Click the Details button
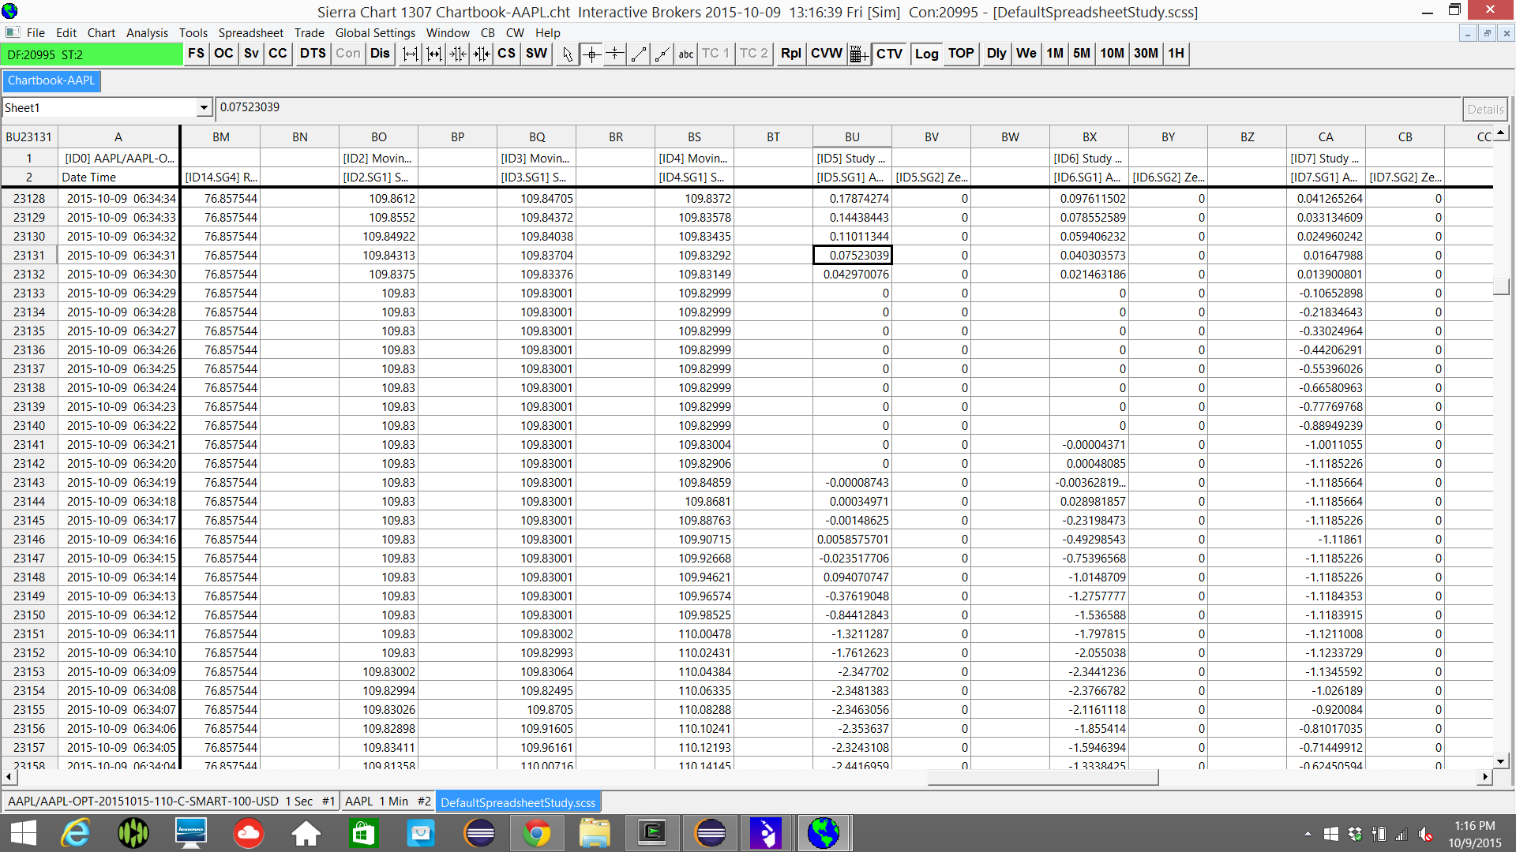Image resolution: width=1516 pixels, height=852 pixels. [1484, 109]
